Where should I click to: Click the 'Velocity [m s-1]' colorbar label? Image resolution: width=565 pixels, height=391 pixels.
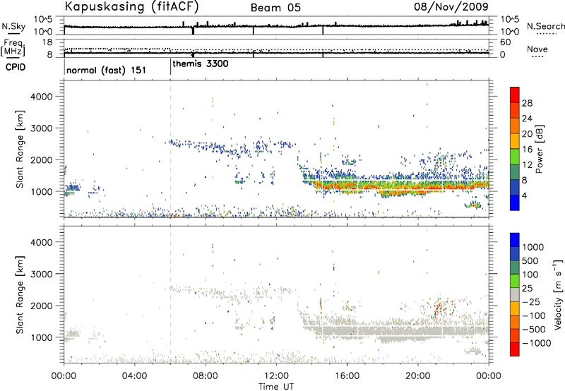point(558,294)
